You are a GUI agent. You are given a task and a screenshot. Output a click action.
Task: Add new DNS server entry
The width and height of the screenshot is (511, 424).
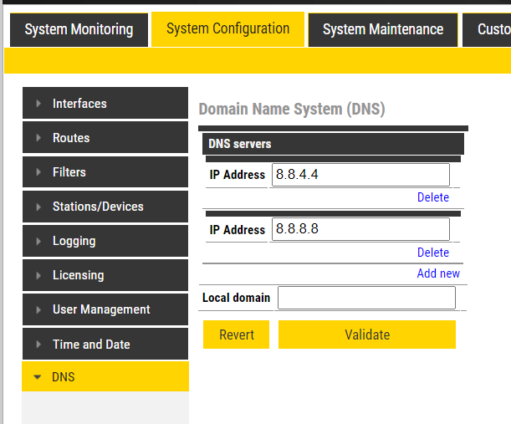pyautogui.click(x=438, y=273)
